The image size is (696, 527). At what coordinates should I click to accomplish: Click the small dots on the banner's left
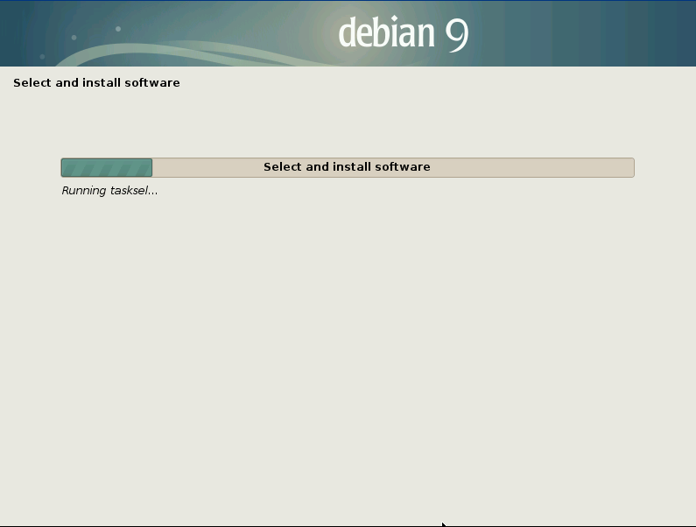(74, 37)
